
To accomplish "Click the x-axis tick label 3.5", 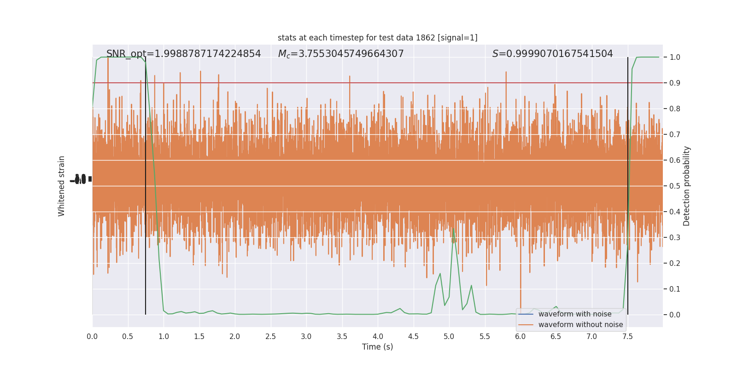I will click(x=342, y=336).
